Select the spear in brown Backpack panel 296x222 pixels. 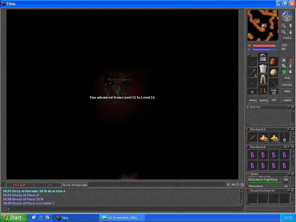pyautogui.click(x=252, y=137)
